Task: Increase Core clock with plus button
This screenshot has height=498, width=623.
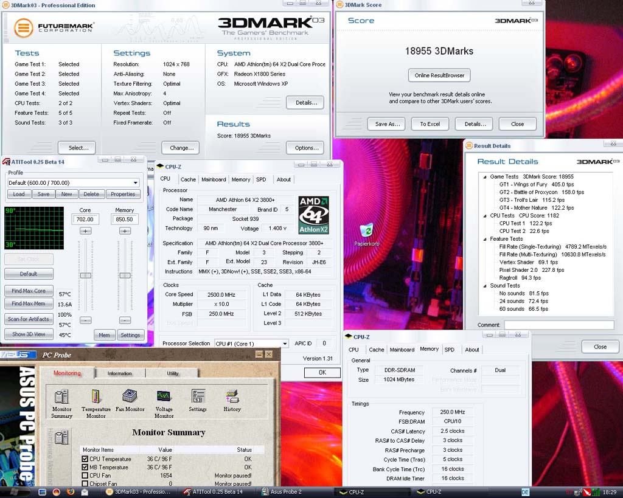Action: pyautogui.click(x=85, y=230)
